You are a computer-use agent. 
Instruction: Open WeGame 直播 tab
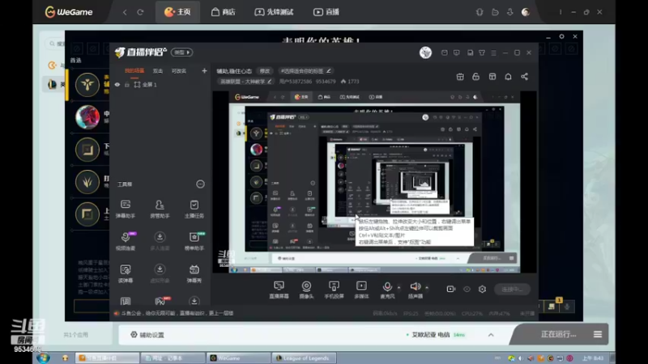pyautogui.click(x=326, y=12)
